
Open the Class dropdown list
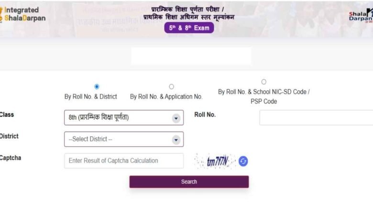pyautogui.click(x=124, y=118)
